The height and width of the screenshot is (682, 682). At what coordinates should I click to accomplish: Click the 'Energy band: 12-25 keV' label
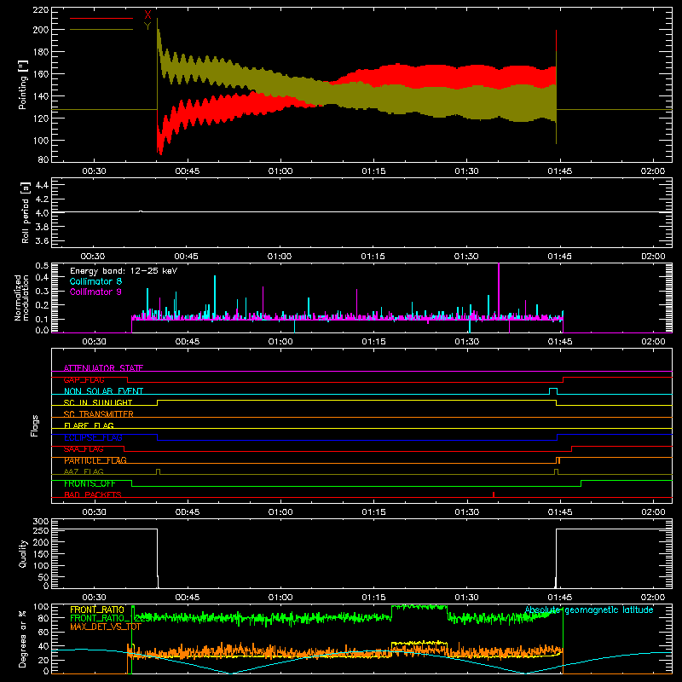[124, 271]
